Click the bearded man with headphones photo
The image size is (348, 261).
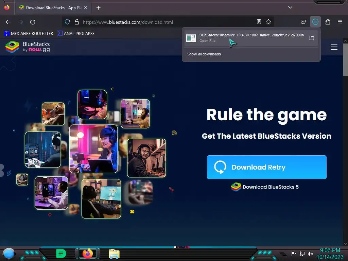click(x=146, y=158)
